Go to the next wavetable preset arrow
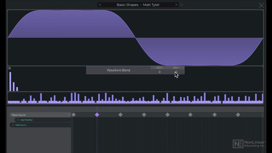The image size is (272, 153). click(x=176, y=5)
